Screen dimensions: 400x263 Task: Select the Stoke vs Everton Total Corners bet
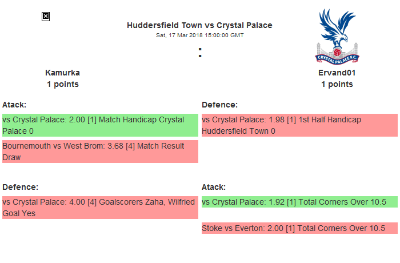(x=299, y=228)
